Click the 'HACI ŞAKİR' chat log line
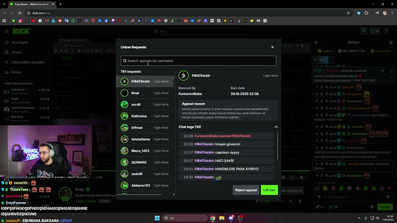This screenshot has height=223, width=397. click(x=227, y=161)
